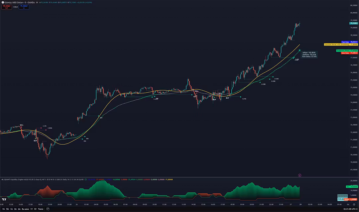Click the Slow Ema red price label

click(x=344, y=53)
